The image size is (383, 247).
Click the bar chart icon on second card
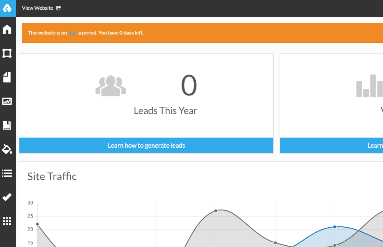point(370,86)
